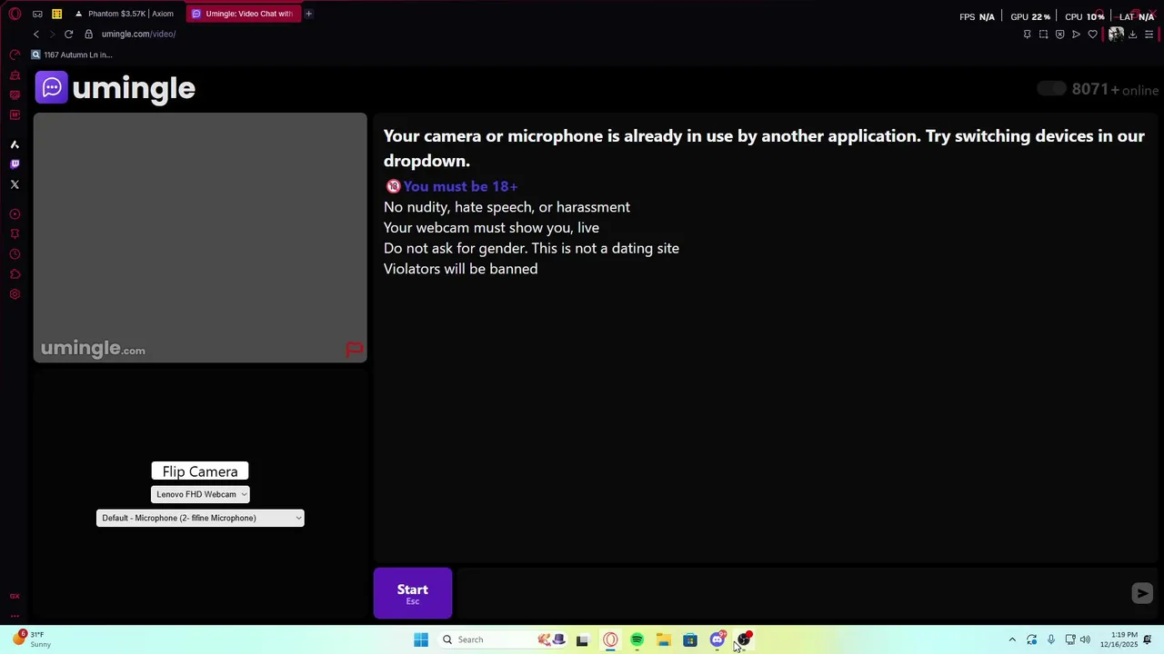This screenshot has height=654, width=1164.
Task: Show hidden system tray icons
Action: [1012, 639]
